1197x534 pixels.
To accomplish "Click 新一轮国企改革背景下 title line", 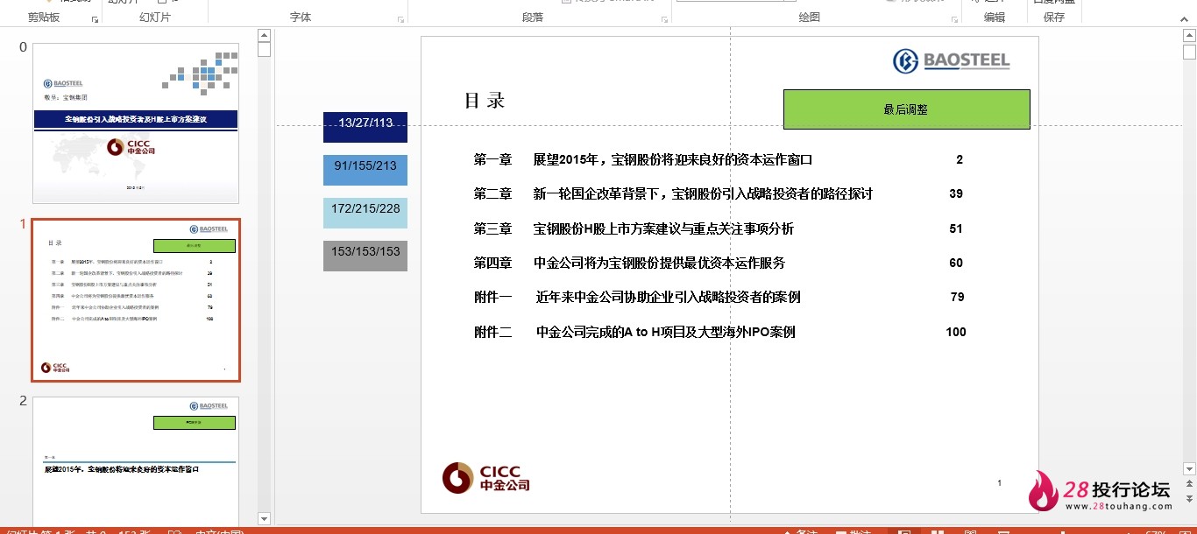I will pos(703,194).
